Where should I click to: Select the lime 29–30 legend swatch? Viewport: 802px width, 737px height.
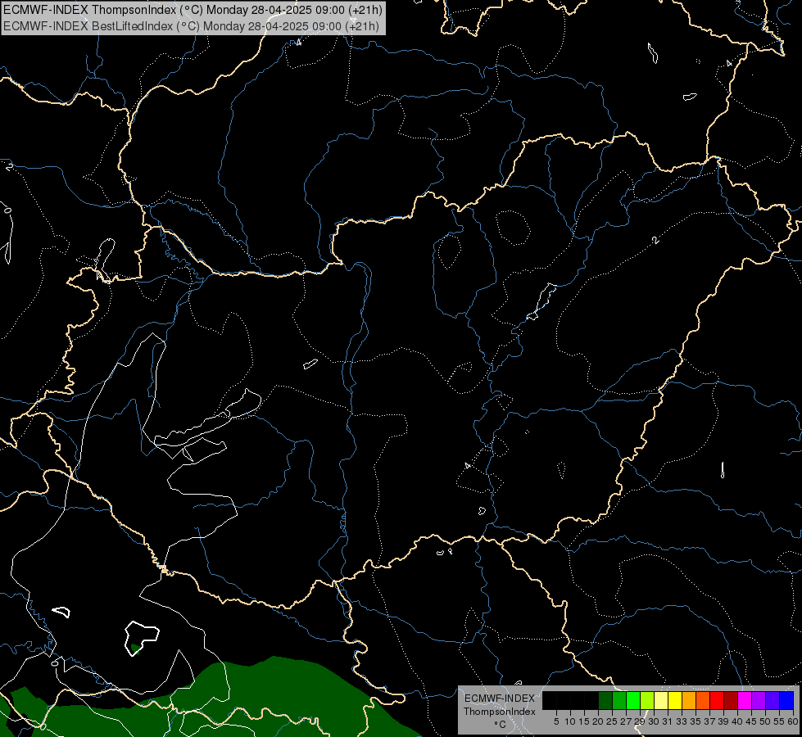[x=647, y=700]
